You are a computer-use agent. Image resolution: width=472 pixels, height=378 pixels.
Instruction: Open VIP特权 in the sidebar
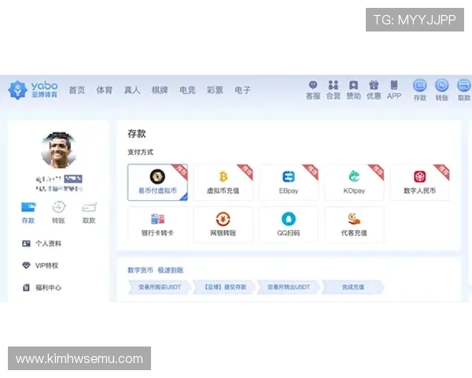point(40,265)
